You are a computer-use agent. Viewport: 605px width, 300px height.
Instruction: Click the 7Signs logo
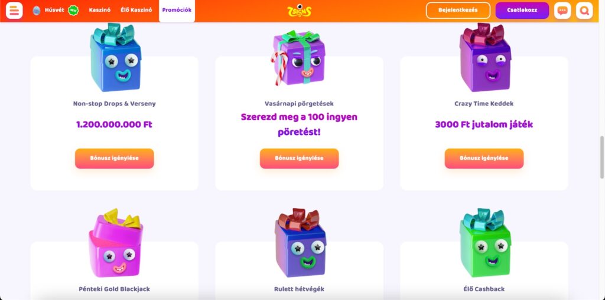[x=300, y=11]
